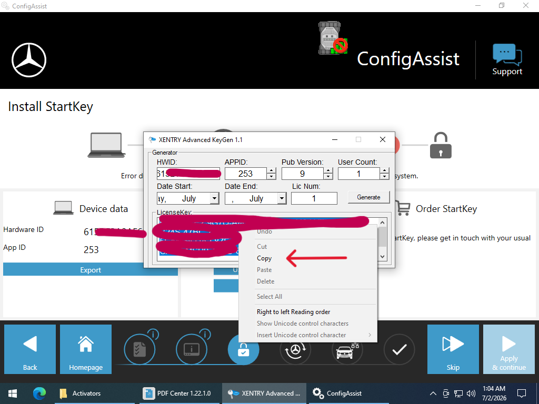Select the checkmark completion step icon
539x404 pixels.
click(399, 349)
